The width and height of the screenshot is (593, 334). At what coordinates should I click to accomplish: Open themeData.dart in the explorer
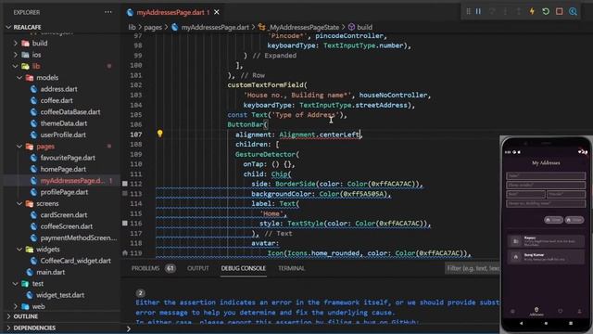click(x=64, y=123)
